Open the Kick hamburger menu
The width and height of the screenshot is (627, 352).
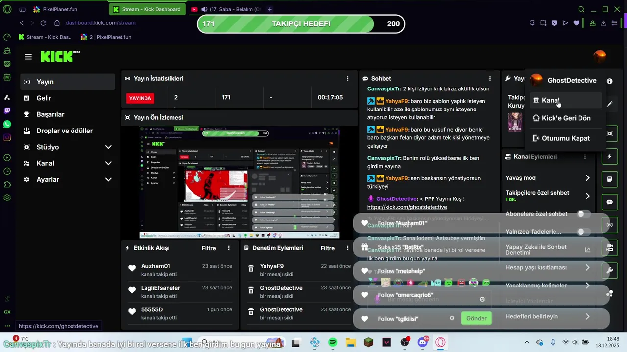tap(28, 57)
